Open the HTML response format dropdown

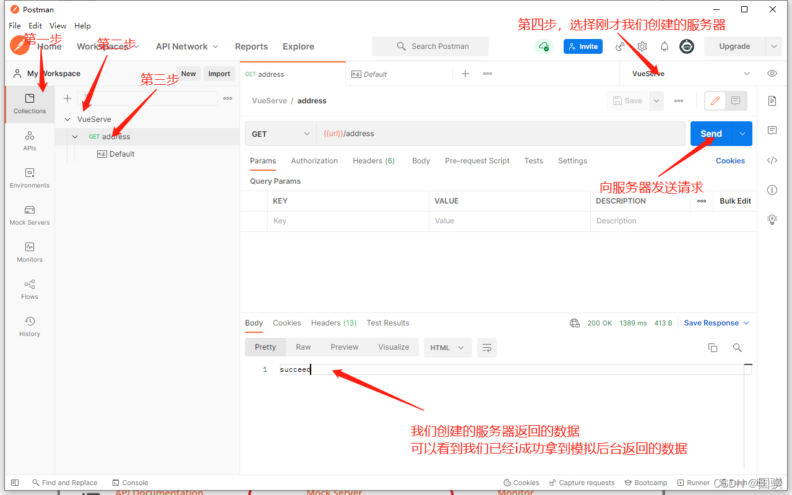pos(448,348)
